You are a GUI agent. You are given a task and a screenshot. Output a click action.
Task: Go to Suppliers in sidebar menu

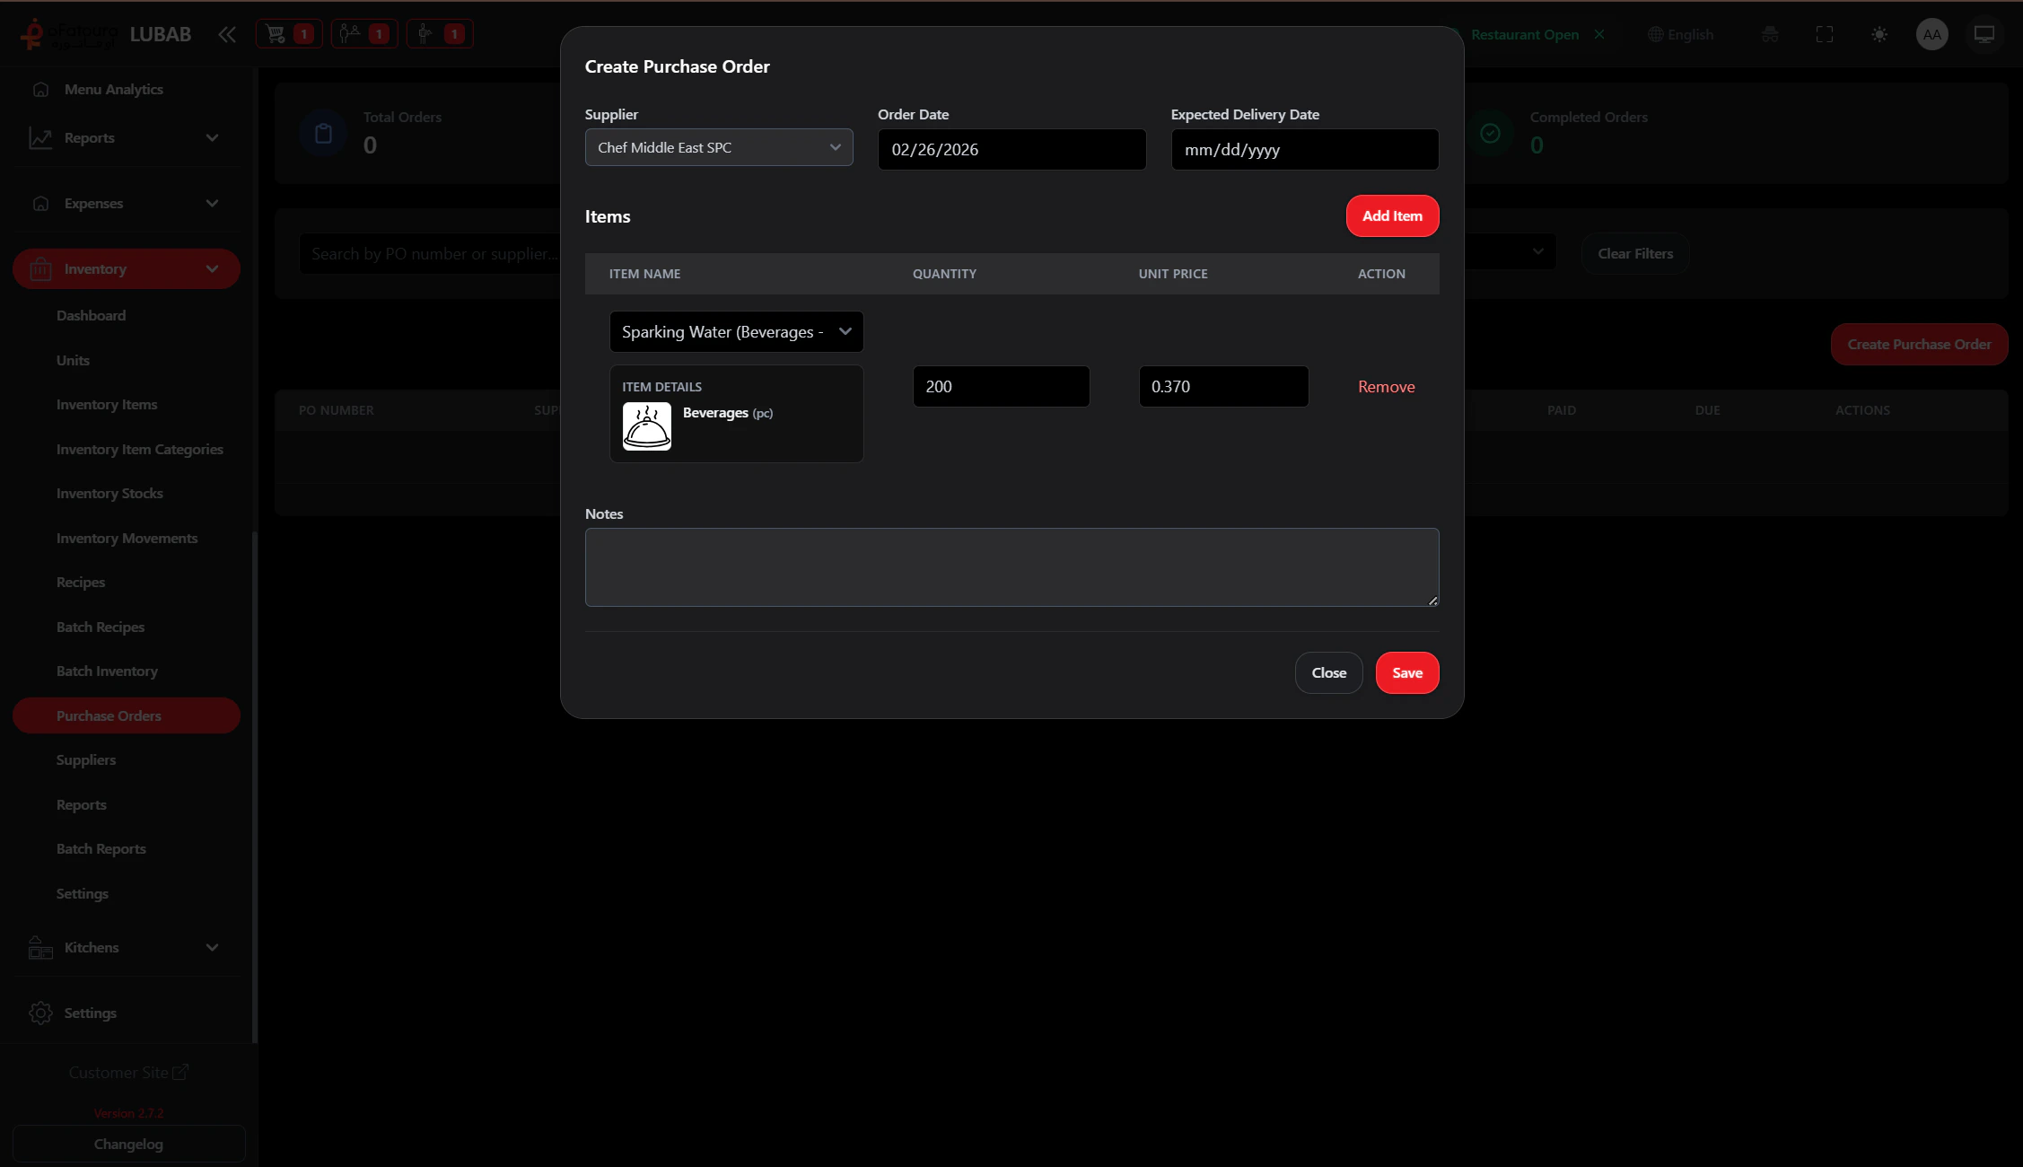[x=86, y=760]
